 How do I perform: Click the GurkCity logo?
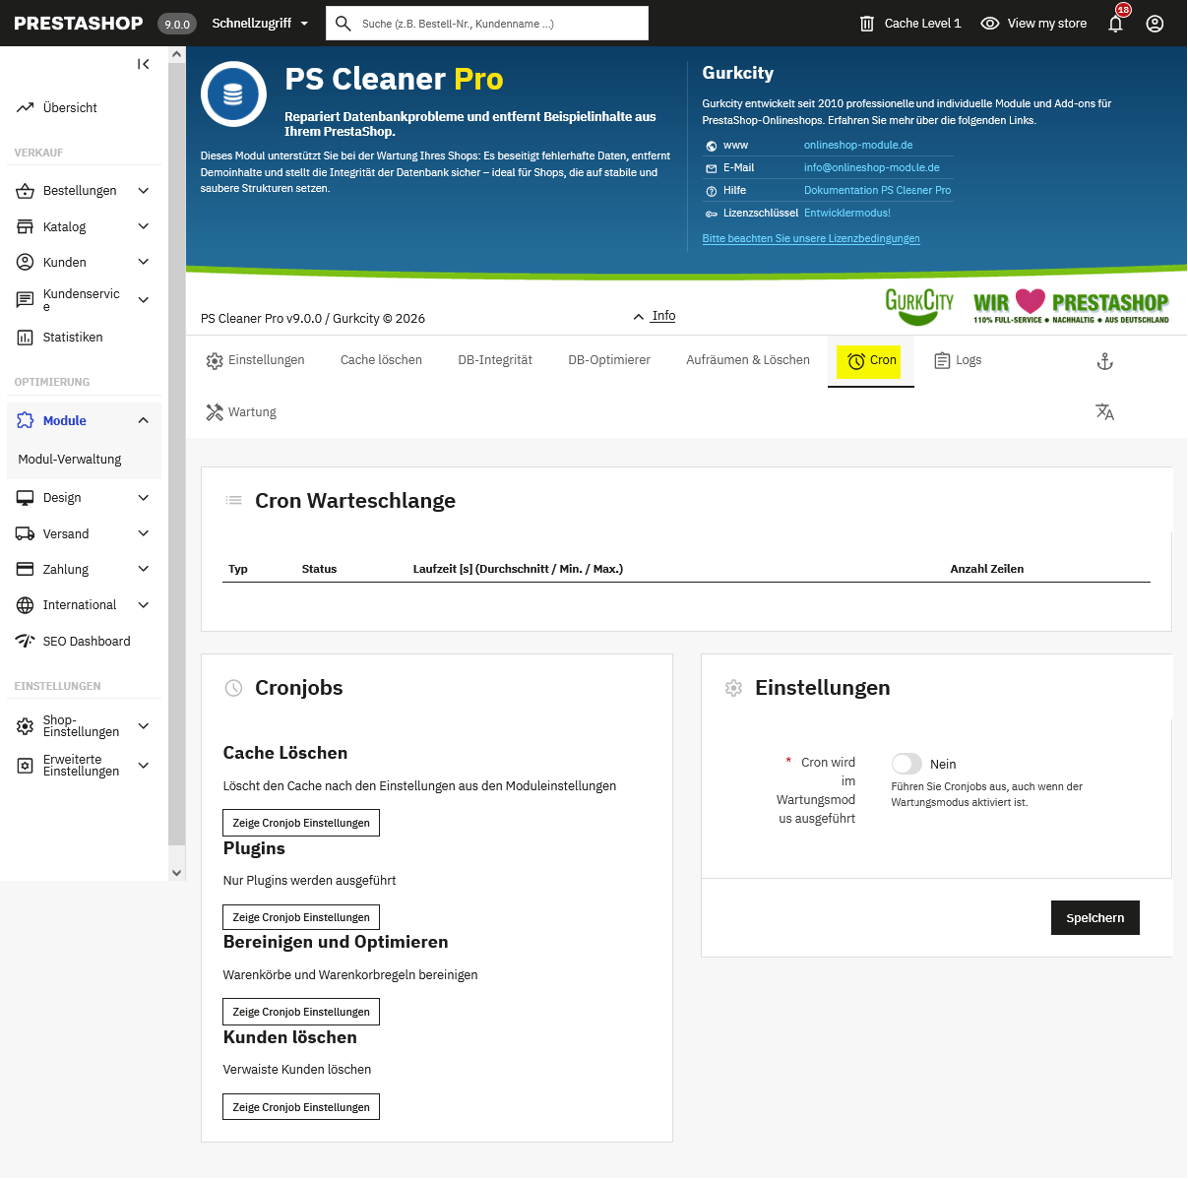point(919,305)
